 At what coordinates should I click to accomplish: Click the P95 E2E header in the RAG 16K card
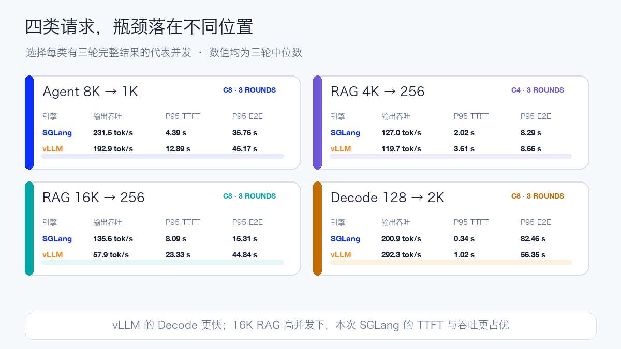coord(247,222)
